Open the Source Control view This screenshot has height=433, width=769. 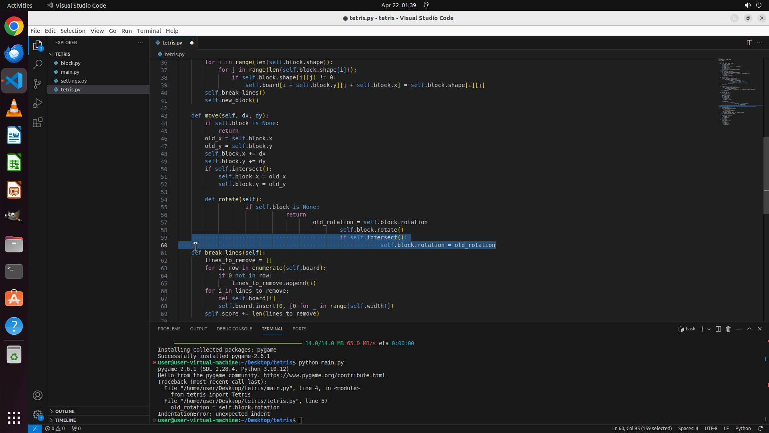(38, 84)
